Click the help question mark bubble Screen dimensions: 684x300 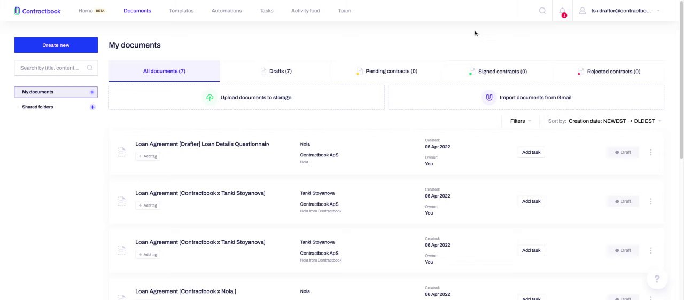coord(657,279)
